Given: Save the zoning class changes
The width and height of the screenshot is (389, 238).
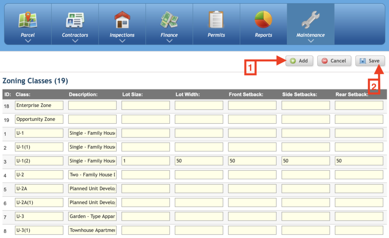Looking at the screenshot, I should pos(370,61).
